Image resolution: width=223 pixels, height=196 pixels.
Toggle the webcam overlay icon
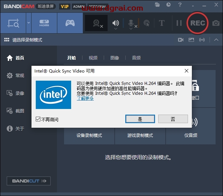point(96,23)
